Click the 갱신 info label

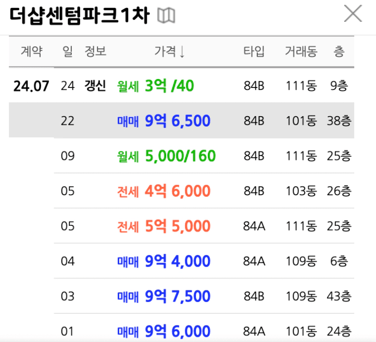(x=95, y=85)
